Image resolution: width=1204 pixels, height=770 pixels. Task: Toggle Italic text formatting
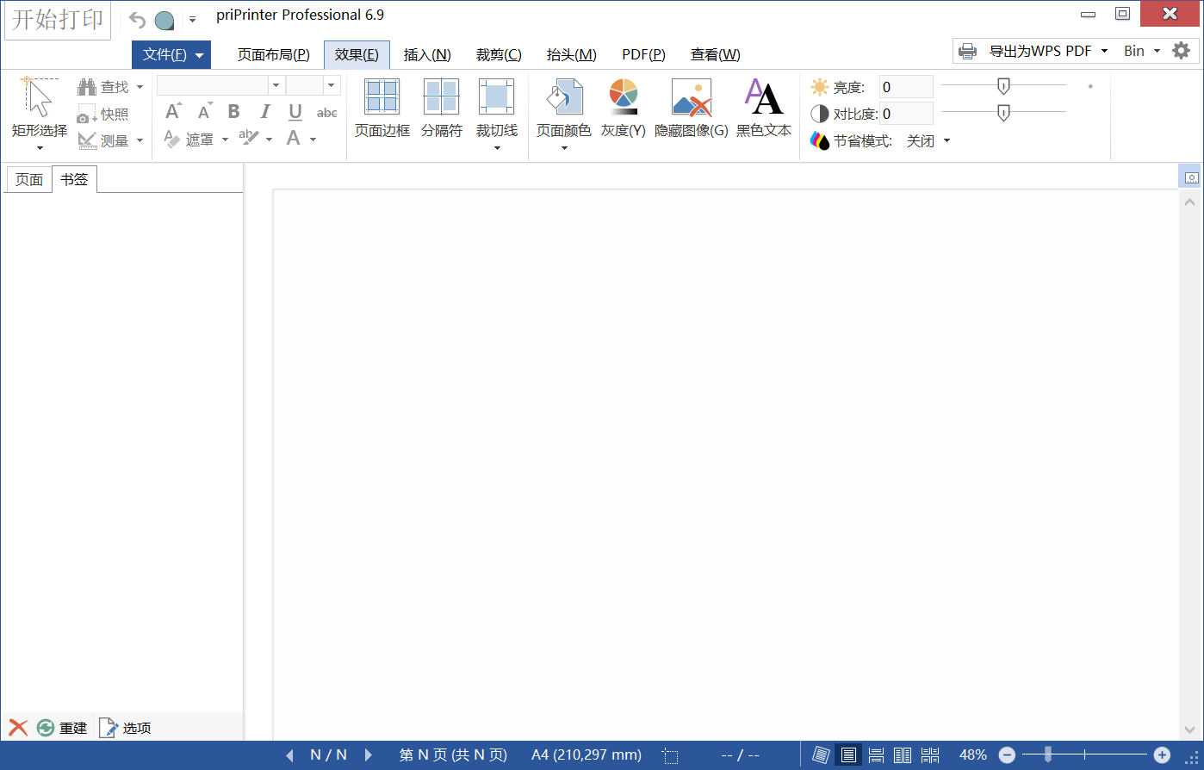264,112
